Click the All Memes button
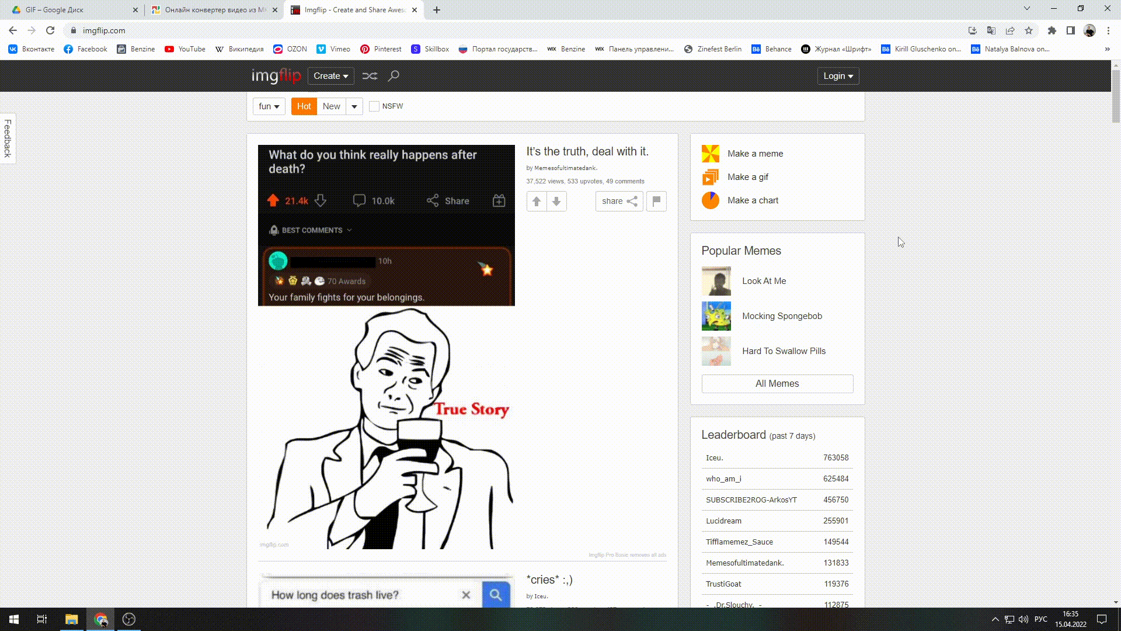The image size is (1121, 631). tap(777, 384)
